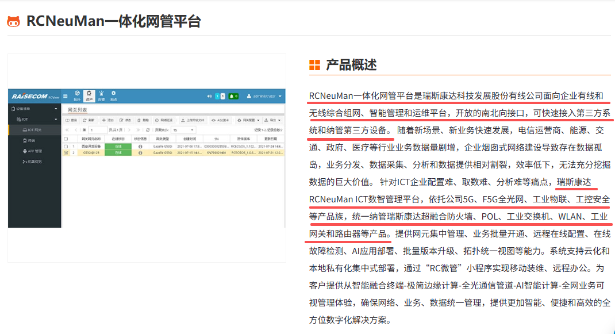Screen dimensions: 615x334
Task: Toggle the select-all checkbox in table header
Action: pyautogui.click(x=66, y=139)
